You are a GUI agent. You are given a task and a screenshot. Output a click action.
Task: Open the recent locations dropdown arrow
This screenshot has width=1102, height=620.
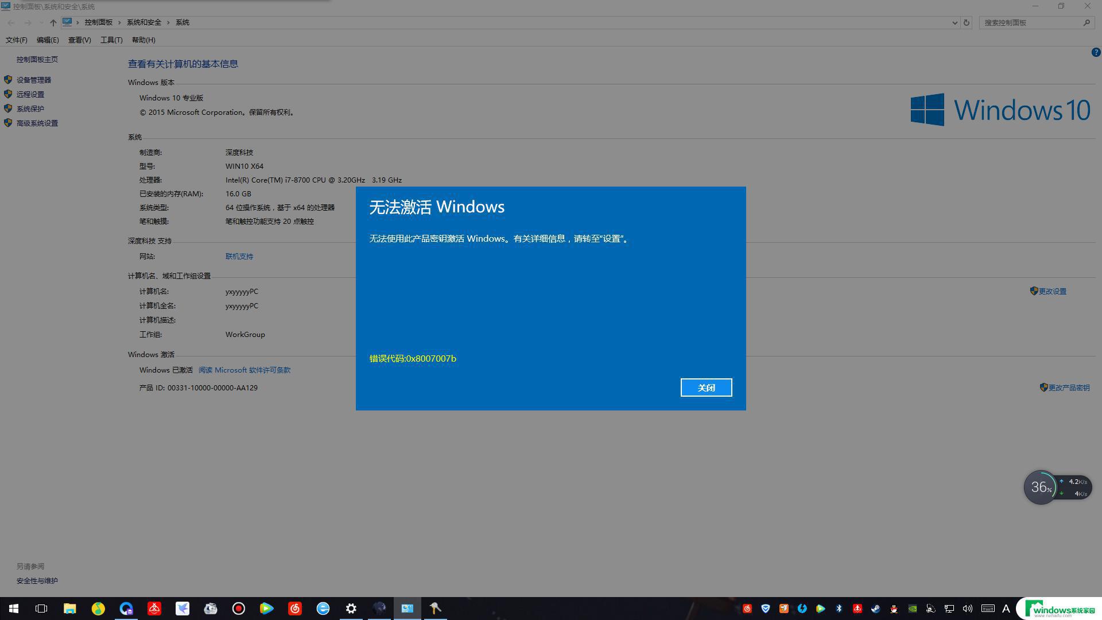tap(41, 23)
